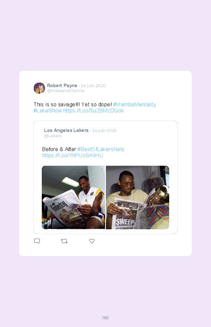Click the retweet arrows icon
The image size is (211, 327).
[x=64, y=241]
